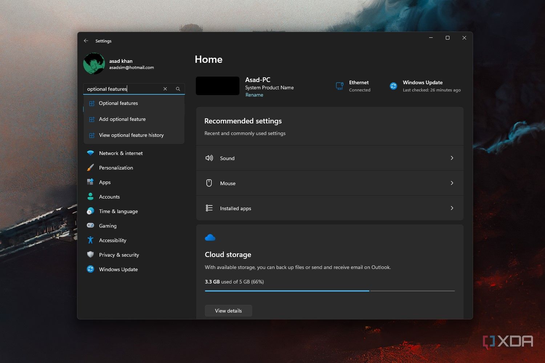Maximize the Settings window
Viewport: 545px width, 363px height.
pyautogui.click(x=448, y=38)
